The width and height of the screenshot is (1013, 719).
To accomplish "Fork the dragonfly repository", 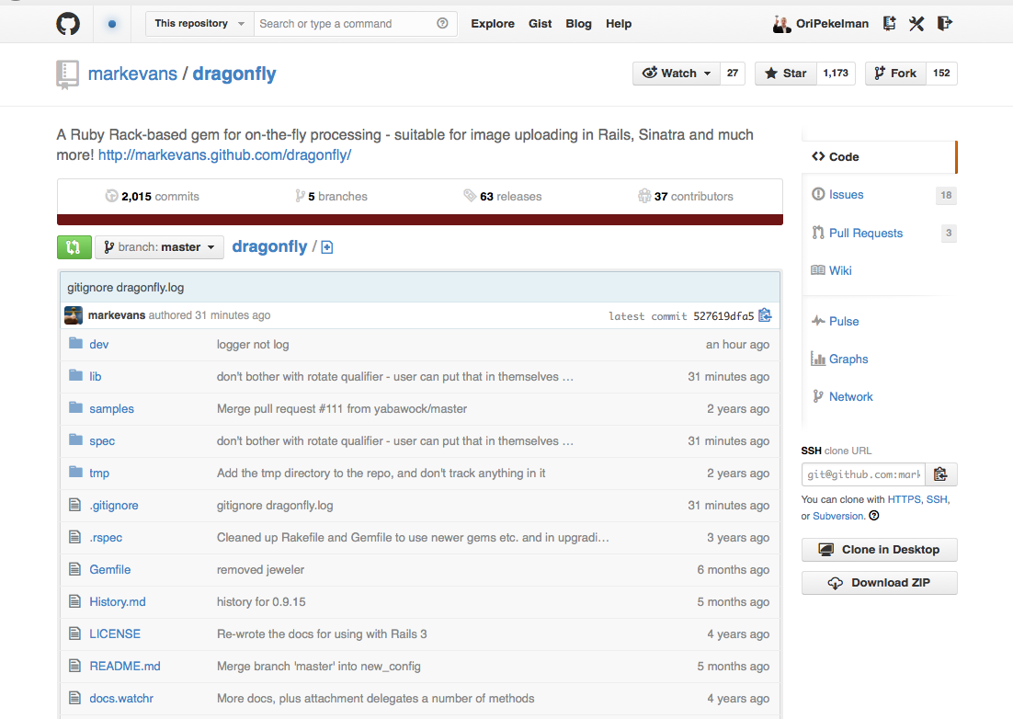I will [896, 74].
